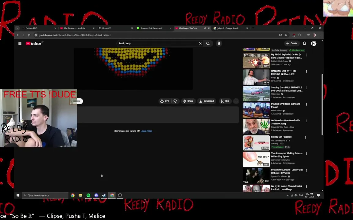This screenshot has height=220, width=353.
Task: Mute the I Eat Poop tab audio
Action: (205, 28)
